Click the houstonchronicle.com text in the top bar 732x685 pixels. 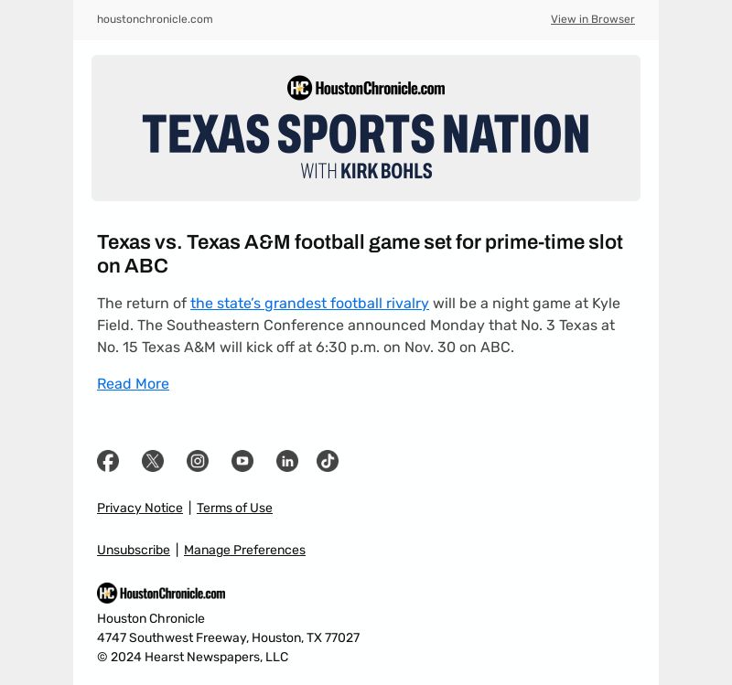(x=155, y=19)
